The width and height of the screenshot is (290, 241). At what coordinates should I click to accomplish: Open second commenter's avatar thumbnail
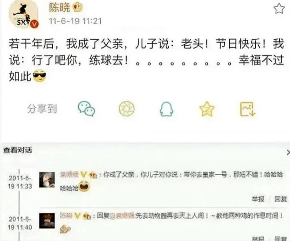tap(47, 221)
